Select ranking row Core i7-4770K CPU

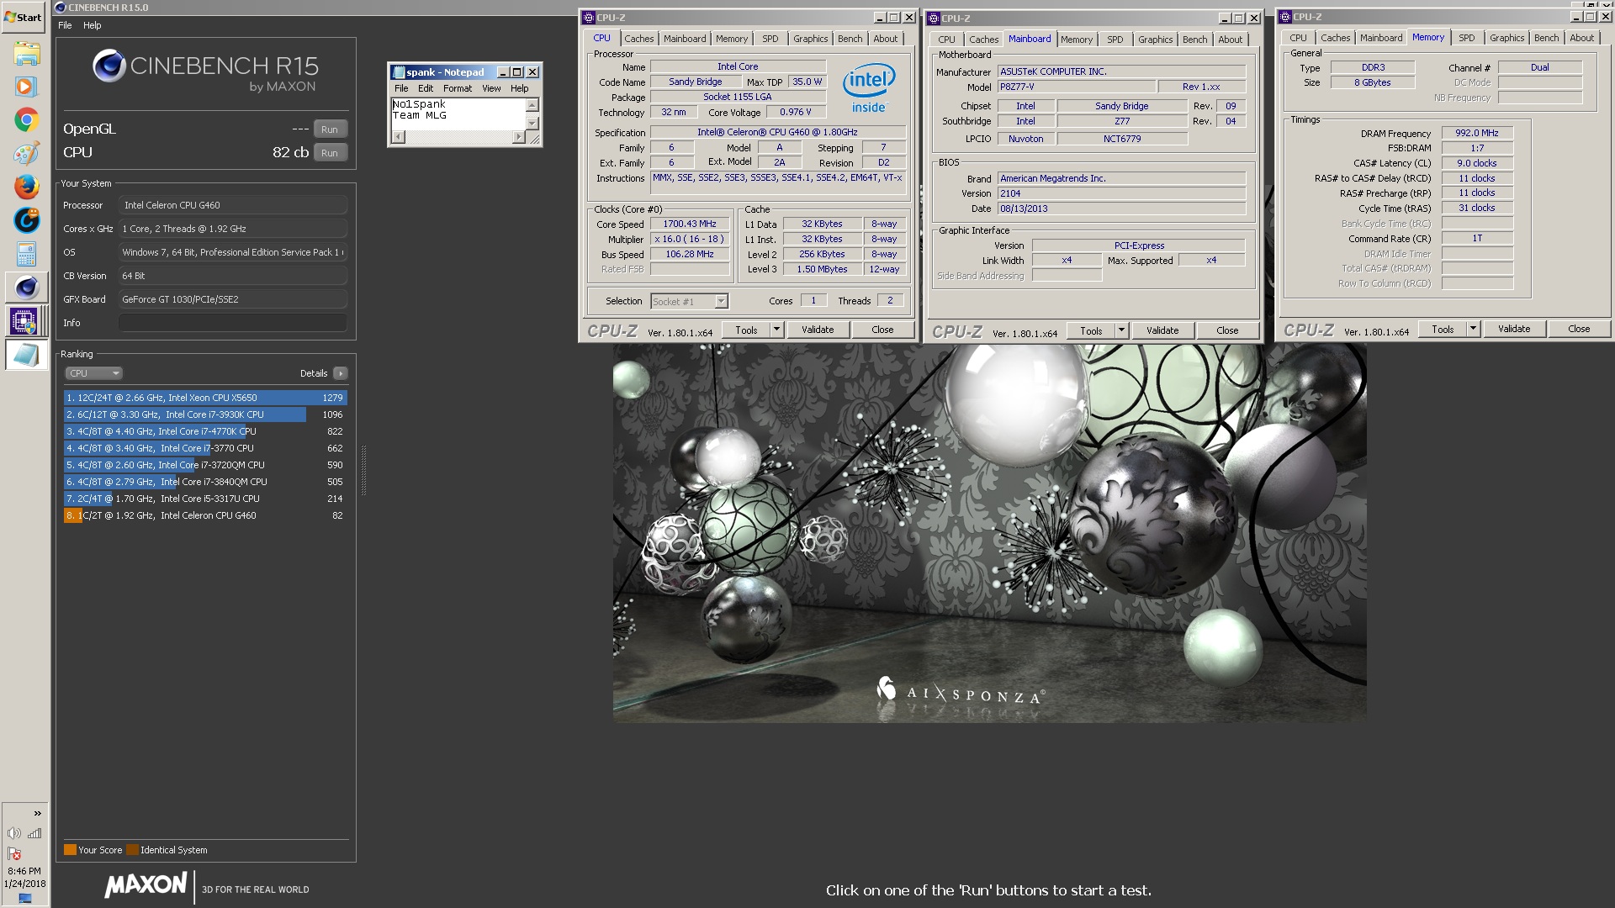(205, 431)
